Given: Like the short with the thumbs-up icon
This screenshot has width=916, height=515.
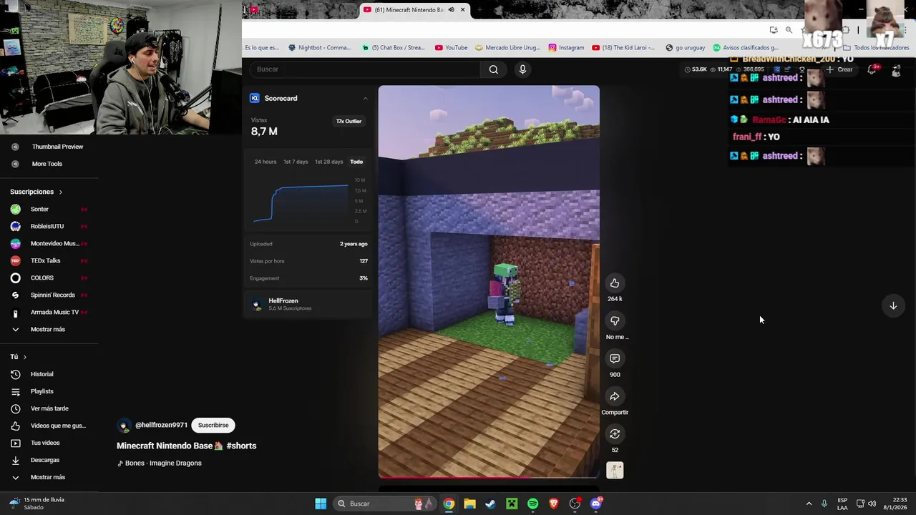Looking at the screenshot, I should point(615,283).
